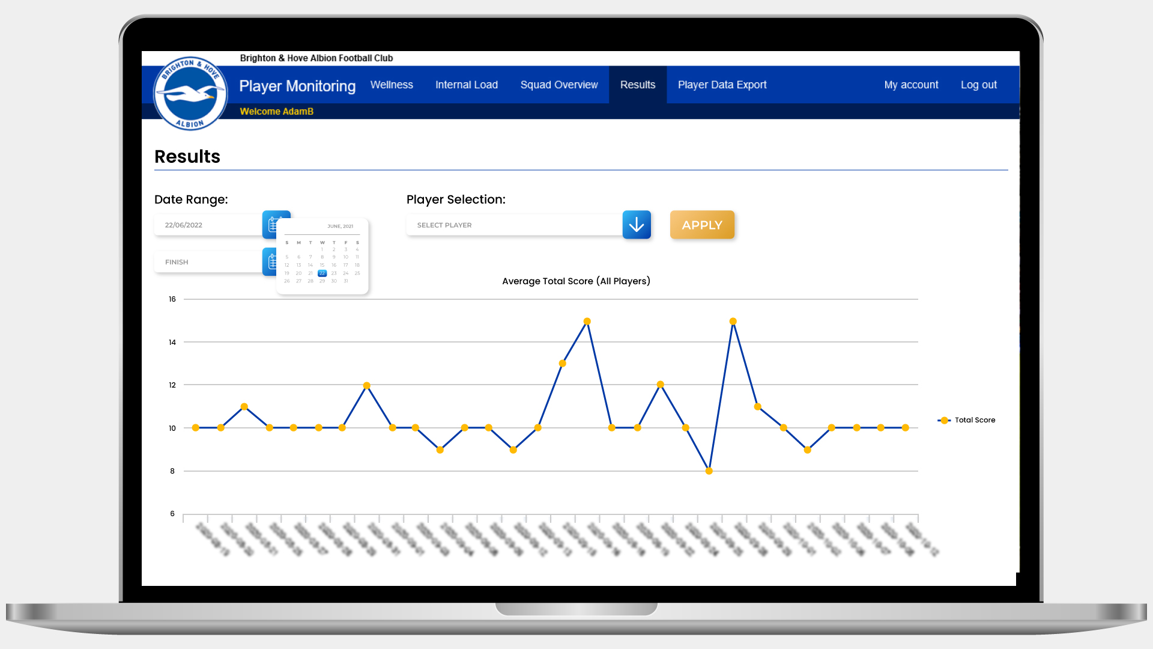Open the Player Data Export page

tap(722, 85)
